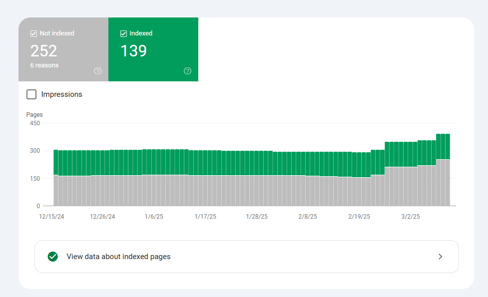Open View data about indexed pages
The width and height of the screenshot is (488, 297).
(x=118, y=257)
